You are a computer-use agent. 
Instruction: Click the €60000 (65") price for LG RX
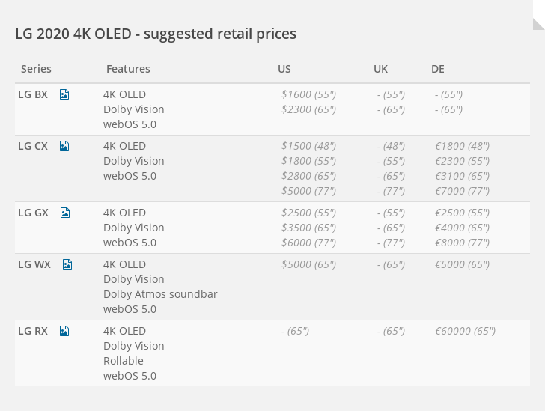(x=465, y=331)
